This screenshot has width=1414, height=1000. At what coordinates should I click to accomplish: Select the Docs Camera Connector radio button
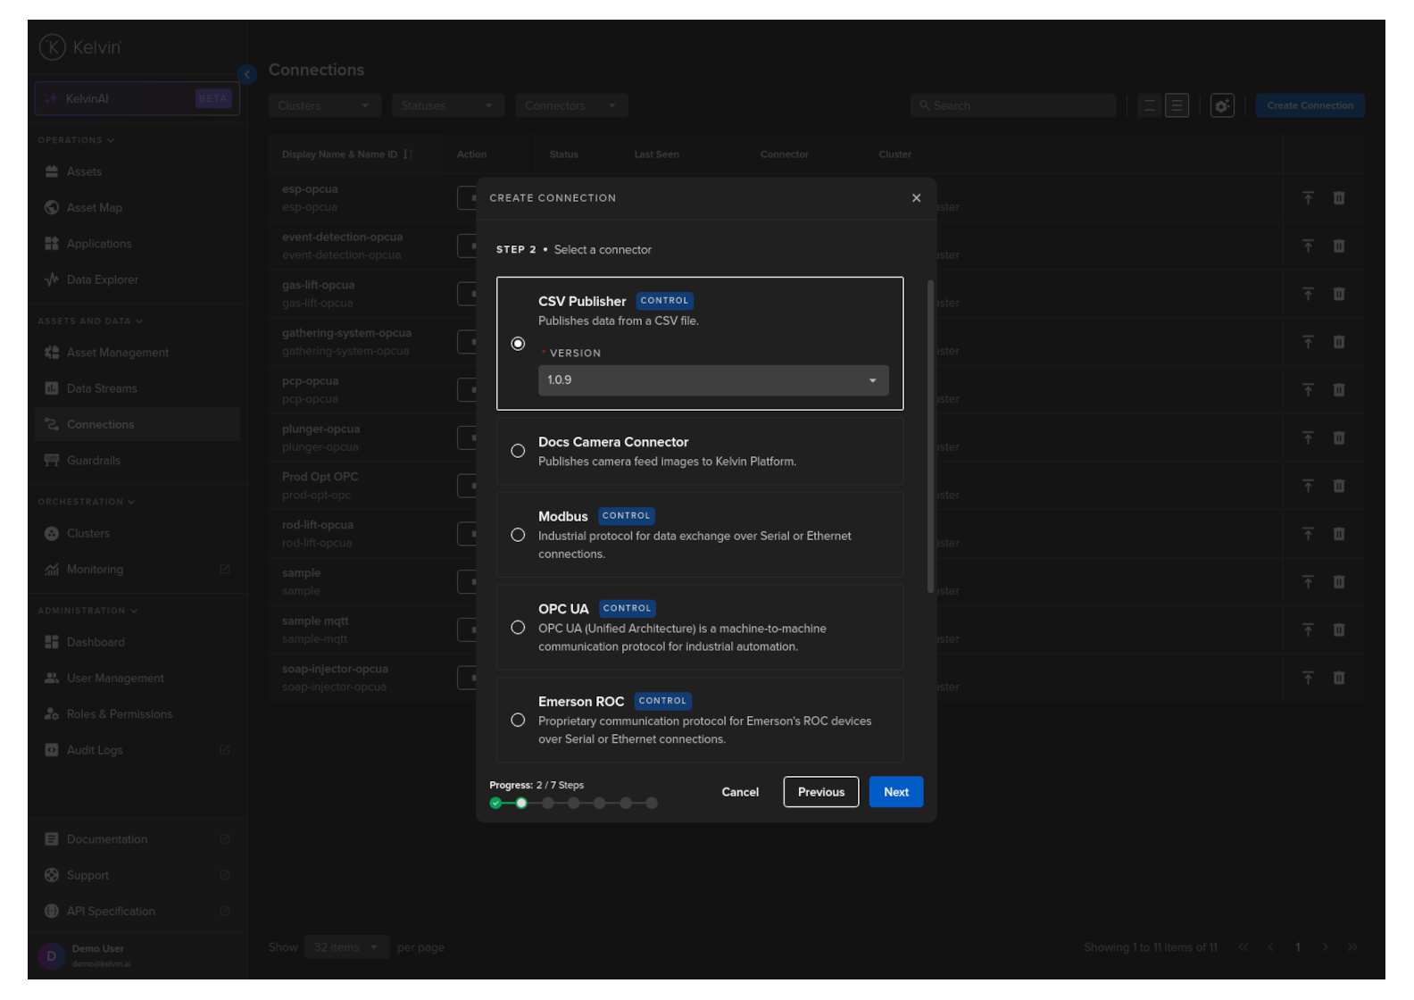pyautogui.click(x=518, y=451)
